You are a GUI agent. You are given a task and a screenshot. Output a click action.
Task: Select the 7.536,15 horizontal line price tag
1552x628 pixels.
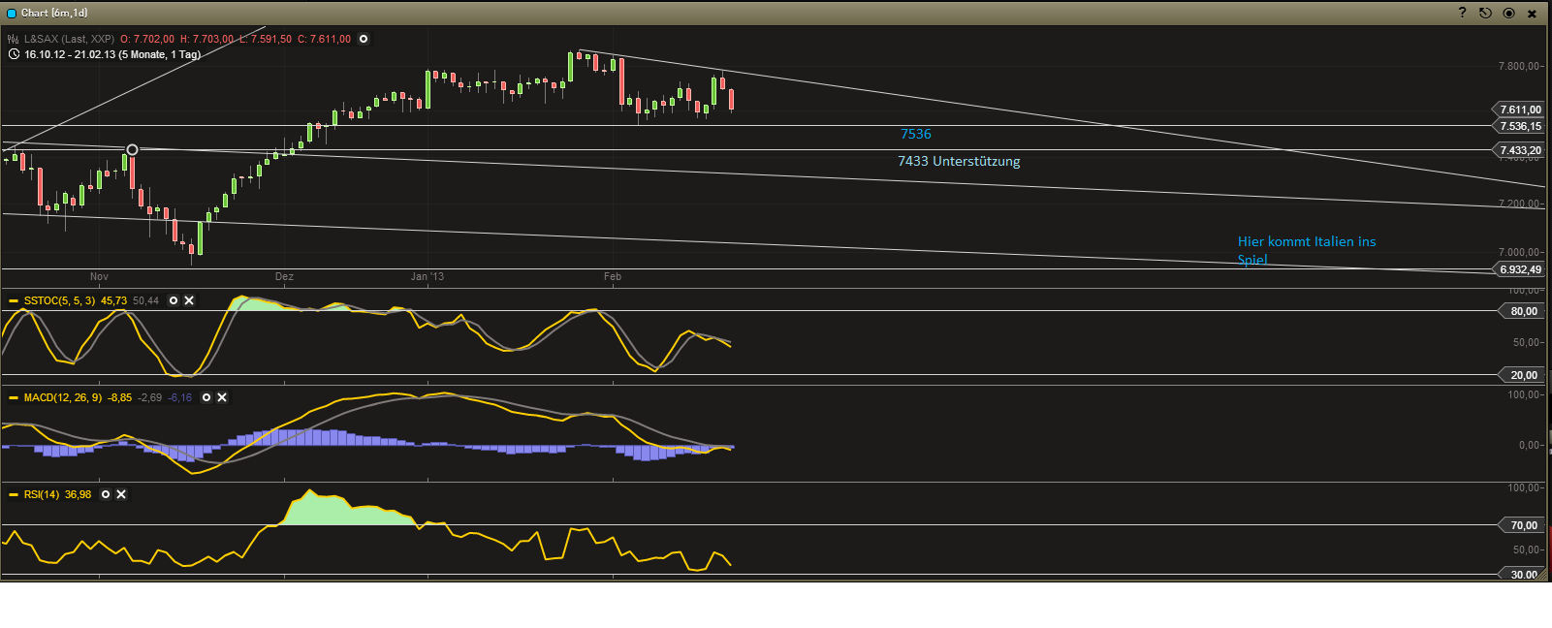coord(1518,126)
